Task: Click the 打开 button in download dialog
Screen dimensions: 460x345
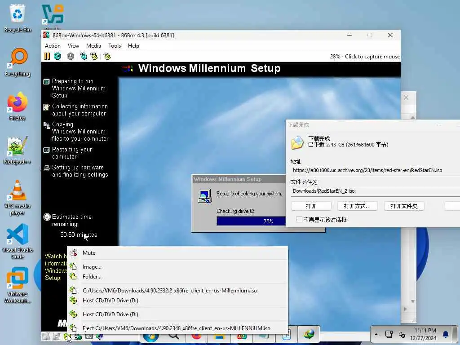Action: [311, 206]
